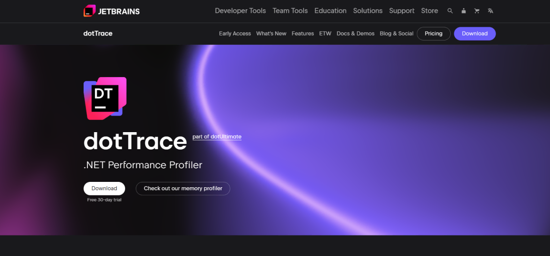This screenshot has height=256, width=550.
Task: Visit Docs & Demos
Action: pyautogui.click(x=355, y=34)
